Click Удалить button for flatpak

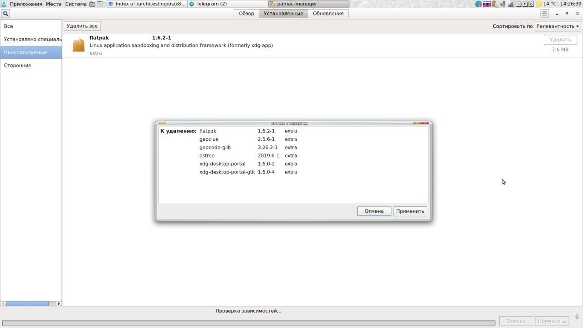pyautogui.click(x=560, y=40)
